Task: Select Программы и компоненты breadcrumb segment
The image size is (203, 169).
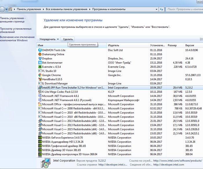Action: pos(109,9)
